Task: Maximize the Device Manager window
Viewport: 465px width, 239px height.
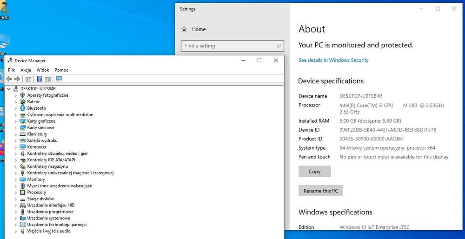Action: (259, 60)
